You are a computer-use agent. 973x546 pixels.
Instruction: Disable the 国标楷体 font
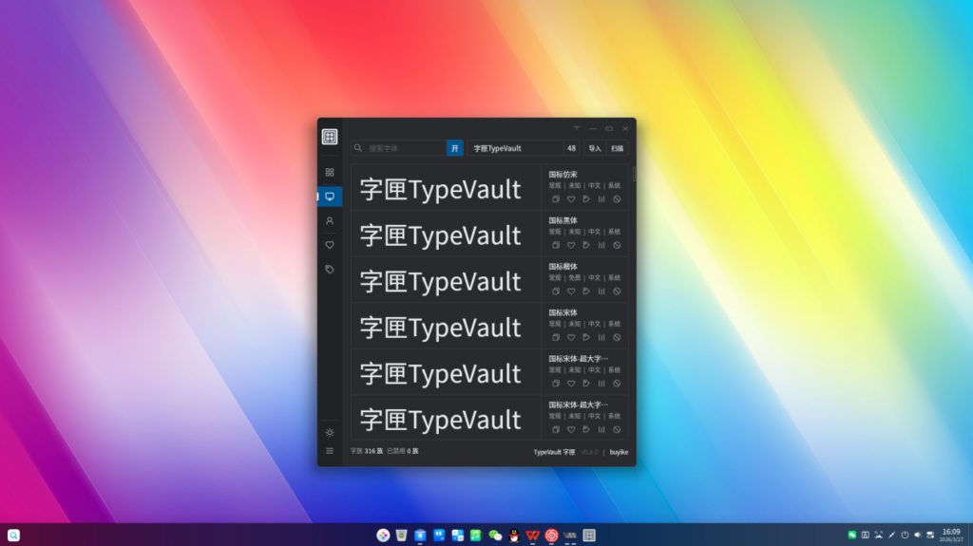coord(617,291)
